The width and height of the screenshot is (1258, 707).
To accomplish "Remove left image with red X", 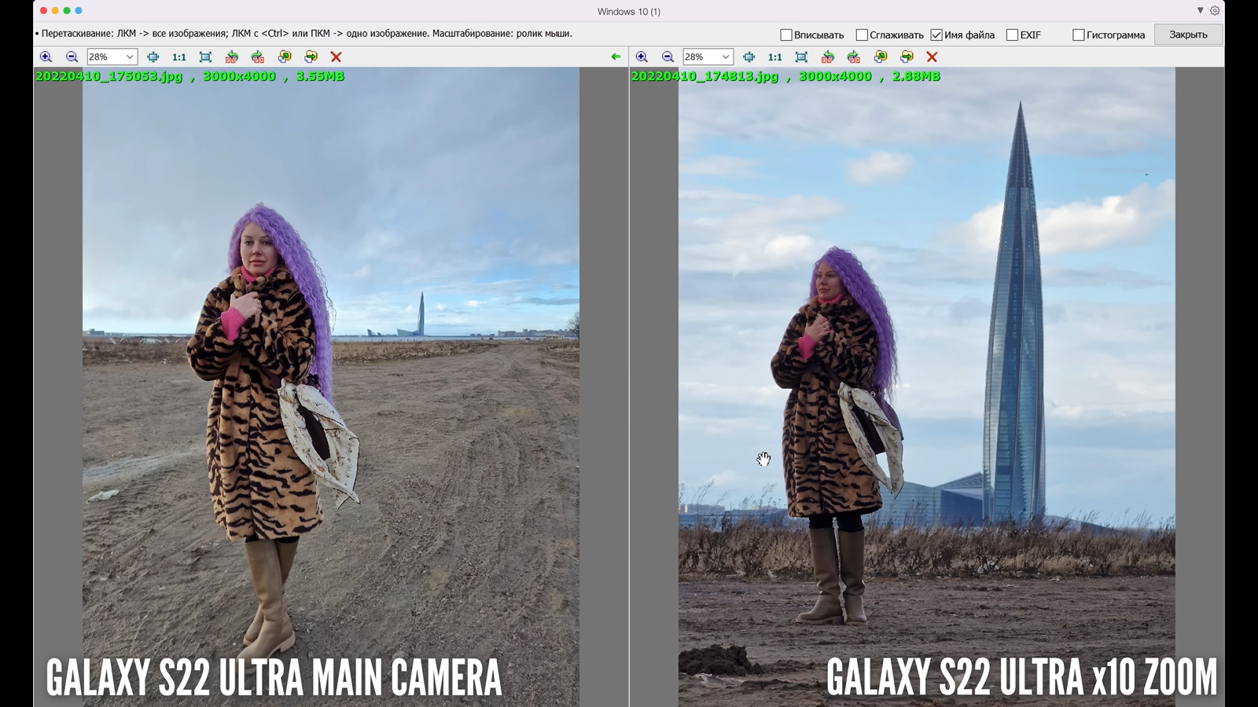I will click(x=336, y=57).
